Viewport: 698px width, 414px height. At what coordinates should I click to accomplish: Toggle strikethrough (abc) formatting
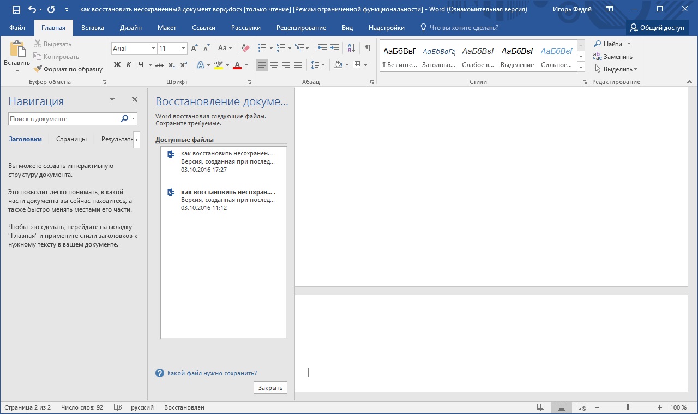pos(160,65)
